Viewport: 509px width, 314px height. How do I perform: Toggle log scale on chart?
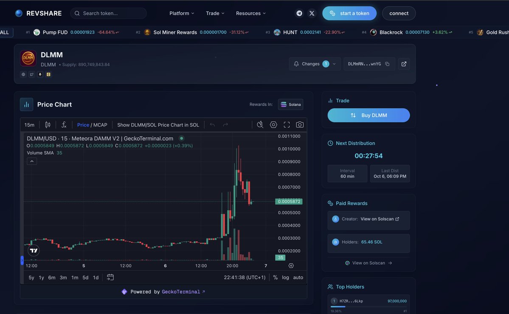285,277
